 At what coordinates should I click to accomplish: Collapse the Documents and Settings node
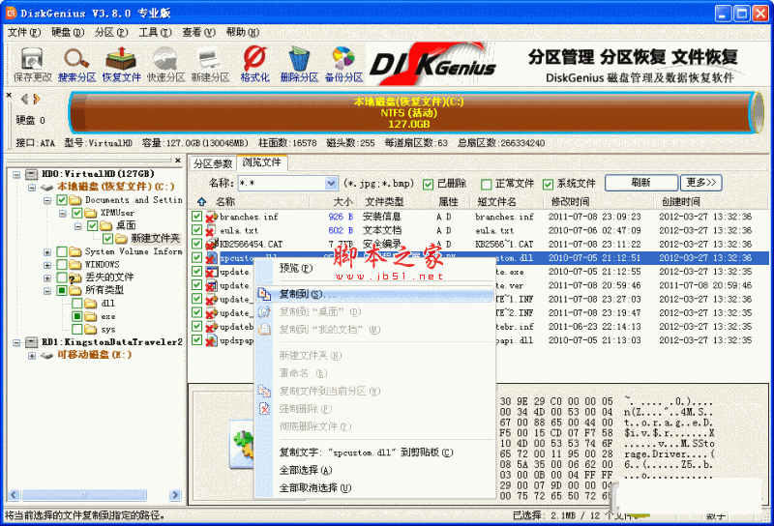[47, 200]
